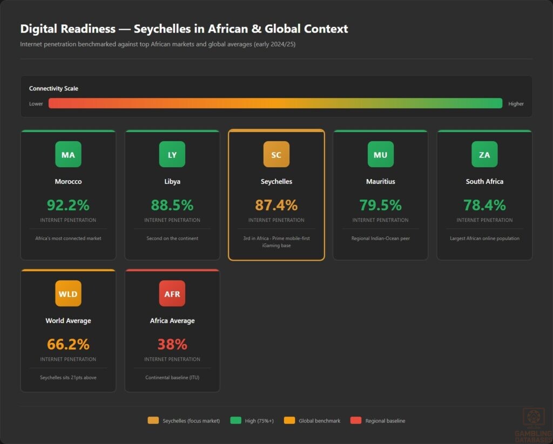
Task: Click 'Largest African online population' note
Action: [484, 238]
